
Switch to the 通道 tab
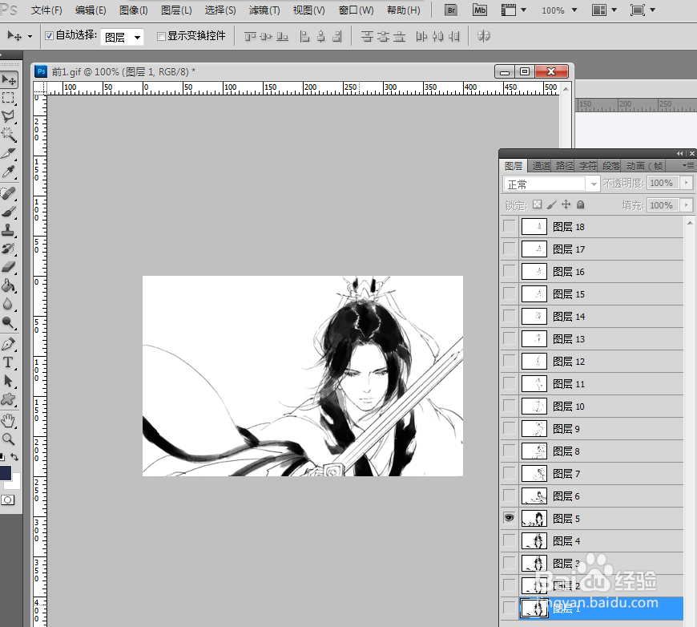(x=541, y=166)
